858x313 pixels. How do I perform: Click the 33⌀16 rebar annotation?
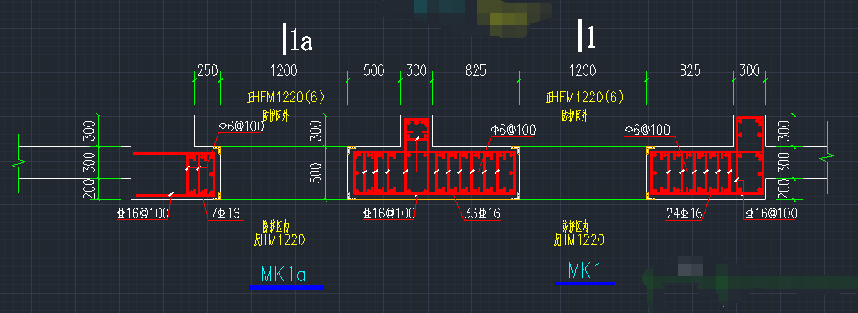pos(482,213)
